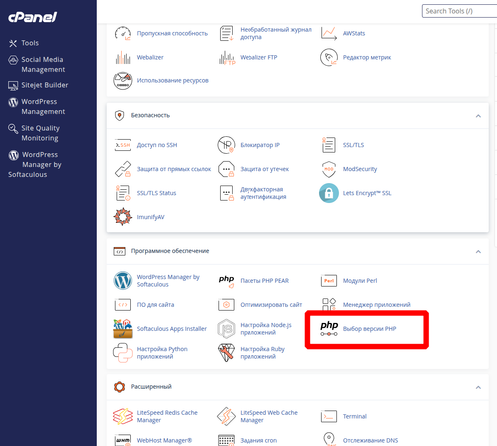Click the Terminal link text

coord(355,416)
